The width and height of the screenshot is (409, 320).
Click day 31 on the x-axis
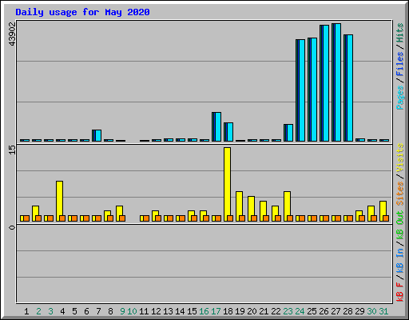pyautogui.click(x=383, y=311)
